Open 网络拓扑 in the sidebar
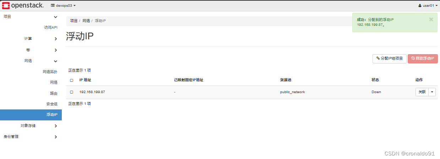 [50, 72]
